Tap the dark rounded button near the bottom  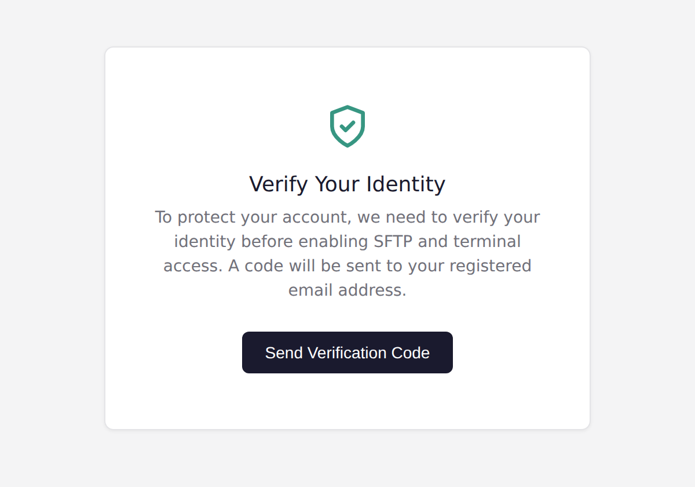348,352
